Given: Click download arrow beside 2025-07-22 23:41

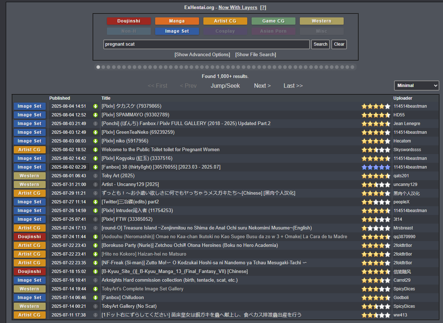Looking at the screenshot, I should coord(96,254).
